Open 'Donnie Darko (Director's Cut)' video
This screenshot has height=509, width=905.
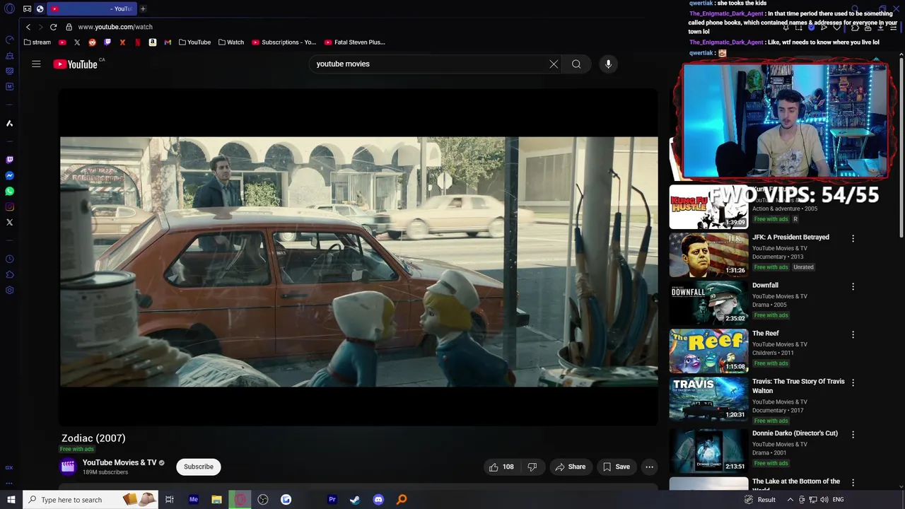(795, 433)
